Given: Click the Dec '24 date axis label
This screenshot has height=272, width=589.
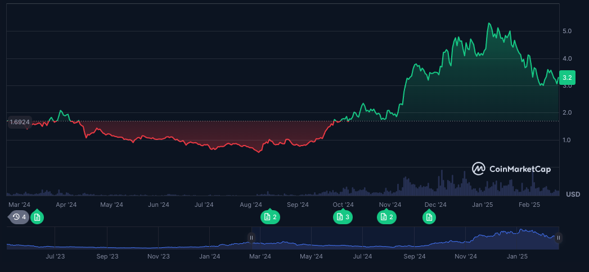Looking at the screenshot, I should 435,205.
